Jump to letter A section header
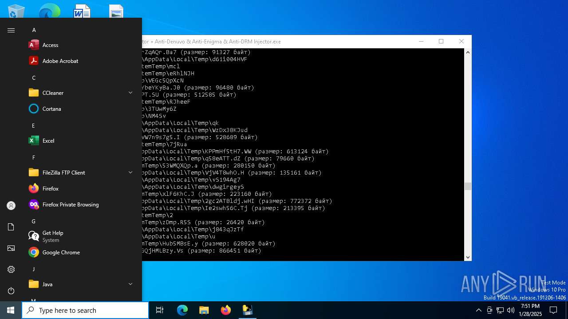Screen dimensions: 568x319 [x=34, y=30]
